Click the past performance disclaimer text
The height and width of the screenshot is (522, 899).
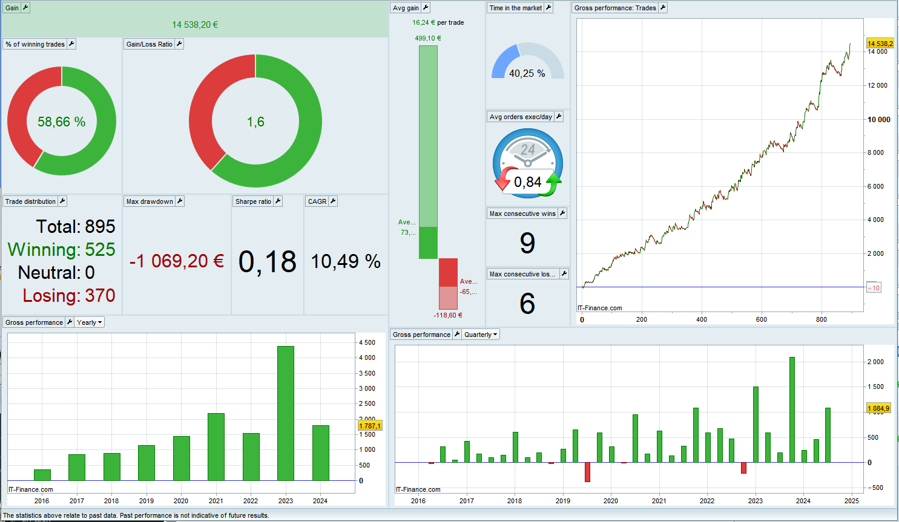(136, 515)
